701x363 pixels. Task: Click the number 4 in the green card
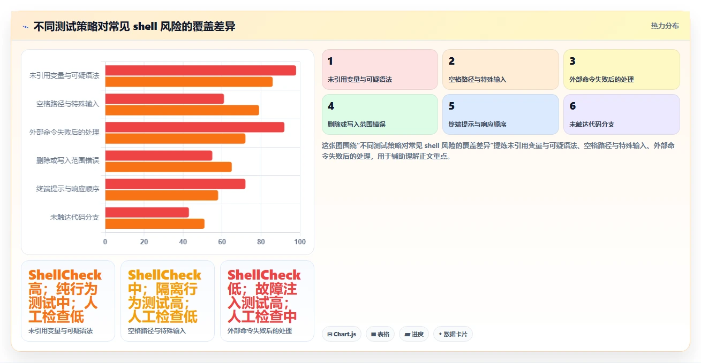pos(330,106)
